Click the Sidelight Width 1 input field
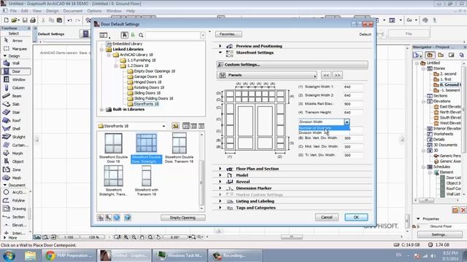467x262 pixels. pos(353,87)
